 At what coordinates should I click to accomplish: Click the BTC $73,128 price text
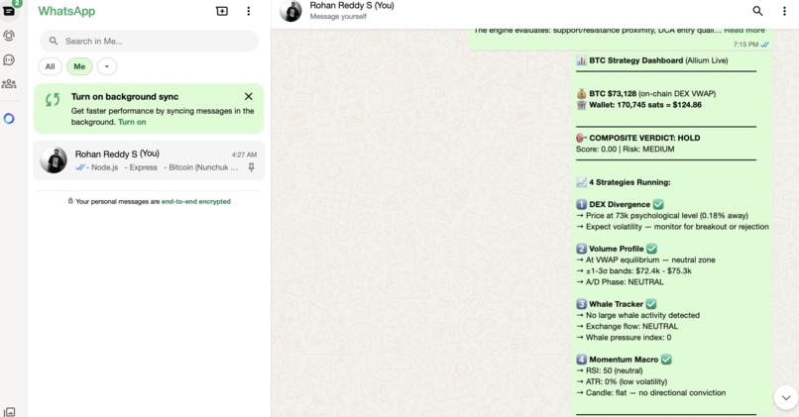(613, 94)
